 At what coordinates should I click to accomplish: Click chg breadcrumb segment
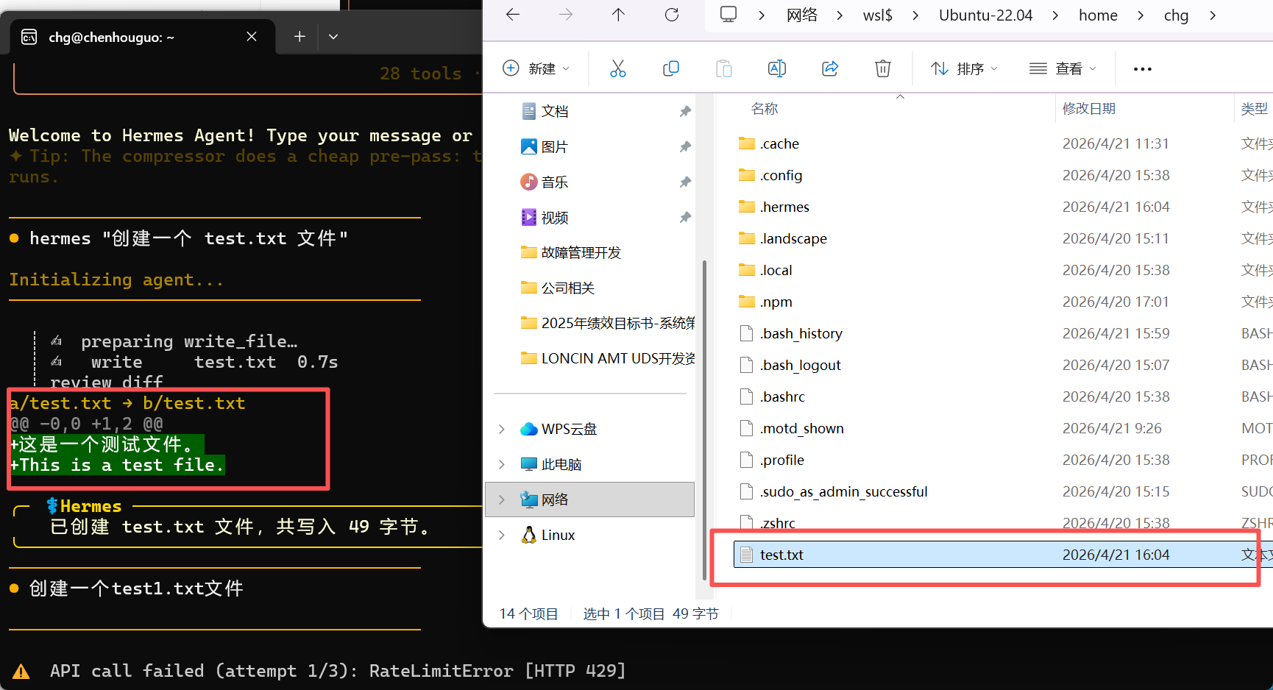tap(1176, 15)
